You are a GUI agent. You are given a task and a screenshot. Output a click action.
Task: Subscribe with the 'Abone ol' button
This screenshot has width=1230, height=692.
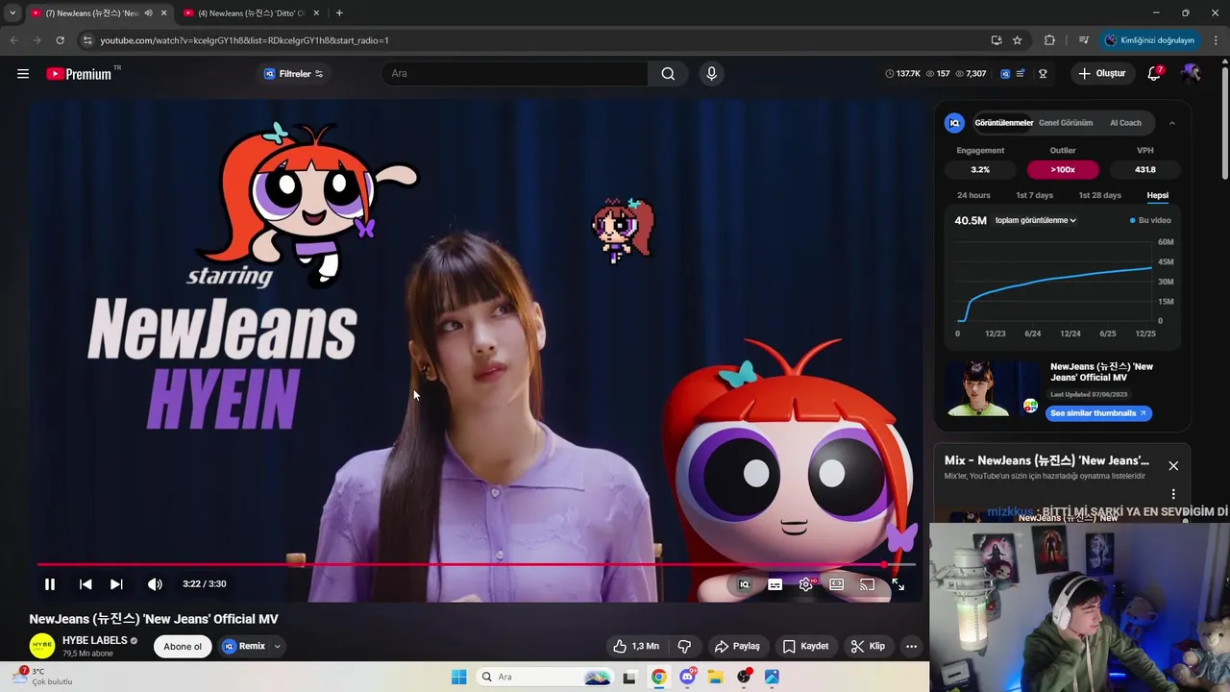click(183, 646)
